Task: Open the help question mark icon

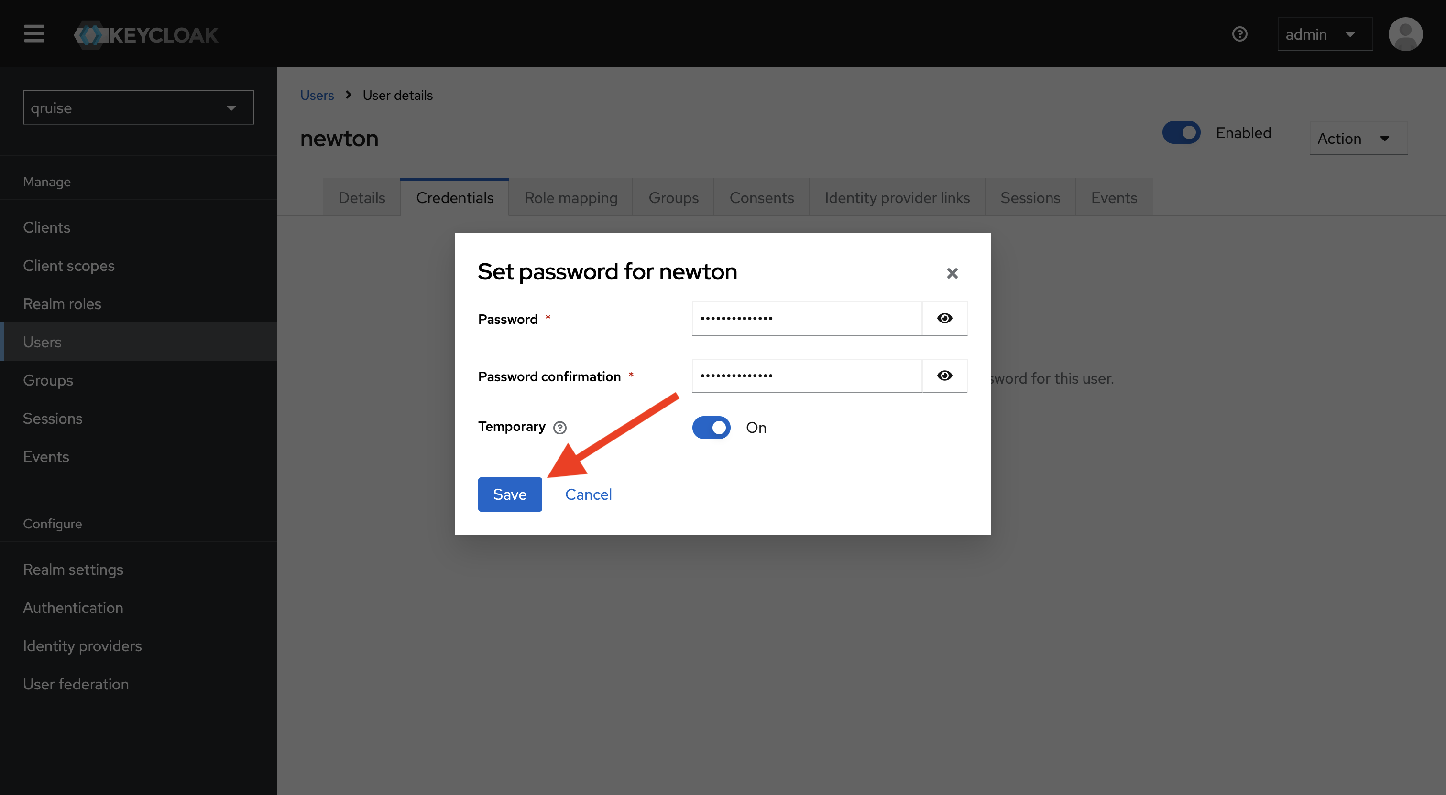Action: pos(1239,34)
